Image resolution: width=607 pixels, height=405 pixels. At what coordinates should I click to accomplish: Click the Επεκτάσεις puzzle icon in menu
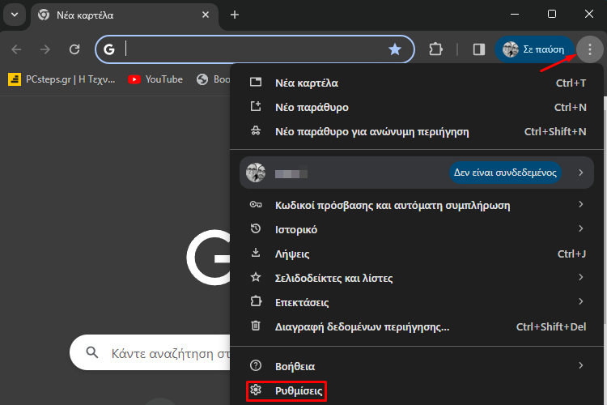256,301
